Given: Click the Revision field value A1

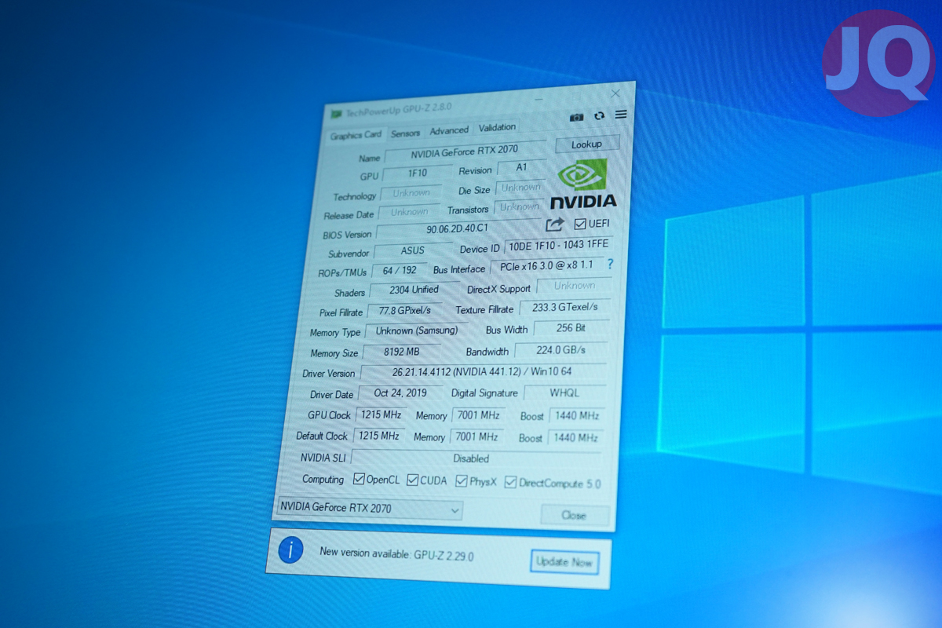Looking at the screenshot, I should point(521,168).
